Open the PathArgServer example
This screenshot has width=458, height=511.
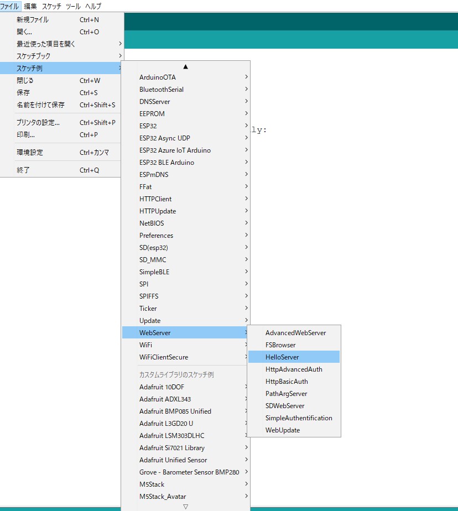click(294, 394)
